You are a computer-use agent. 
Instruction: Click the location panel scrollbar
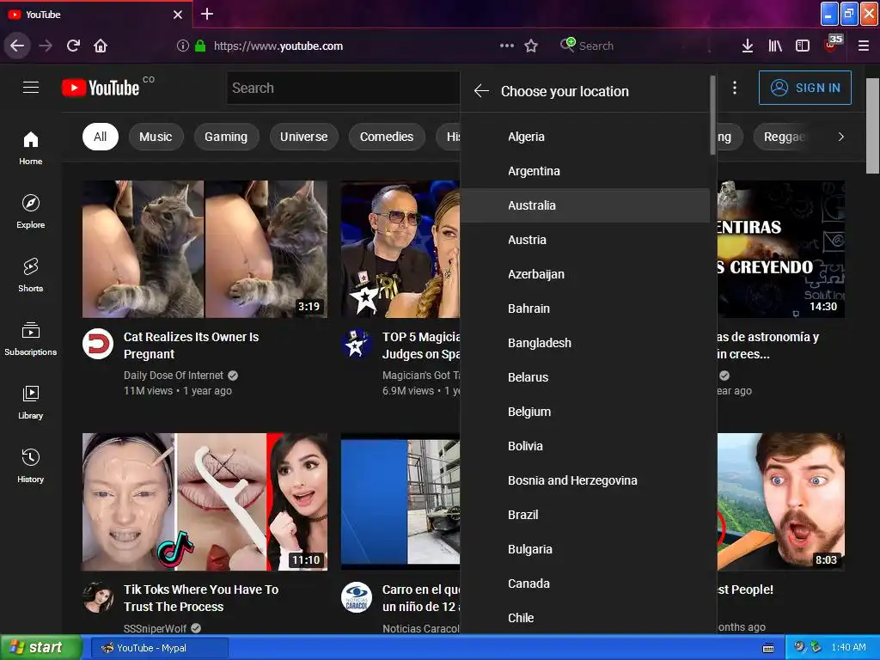pos(712,115)
